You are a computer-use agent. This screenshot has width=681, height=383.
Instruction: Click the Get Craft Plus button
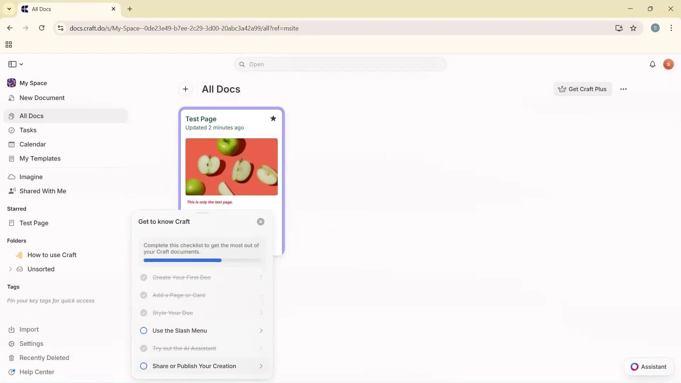pyautogui.click(x=583, y=89)
